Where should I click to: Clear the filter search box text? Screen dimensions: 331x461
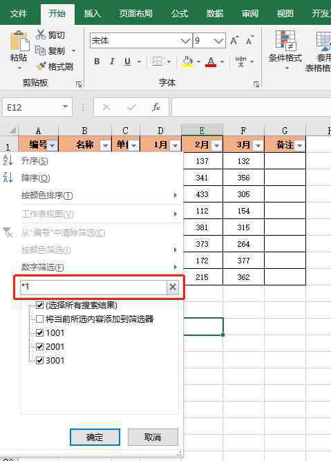(x=173, y=287)
